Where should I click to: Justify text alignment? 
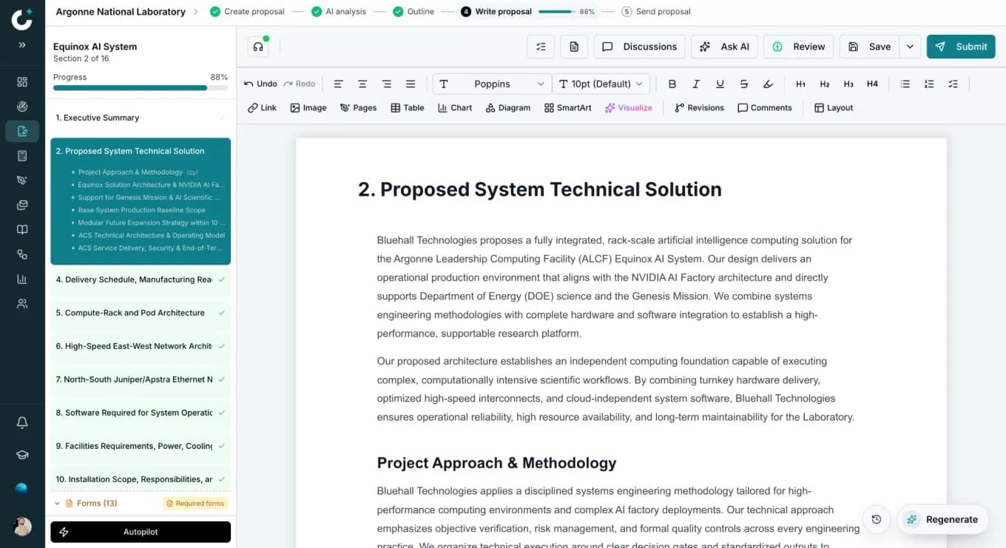pyautogui.click(x=411, y=84)
